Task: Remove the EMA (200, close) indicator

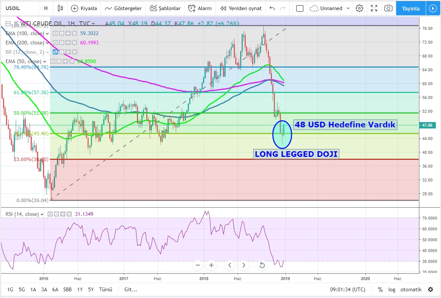Action: pyautogui.click(x=74, y=43)
